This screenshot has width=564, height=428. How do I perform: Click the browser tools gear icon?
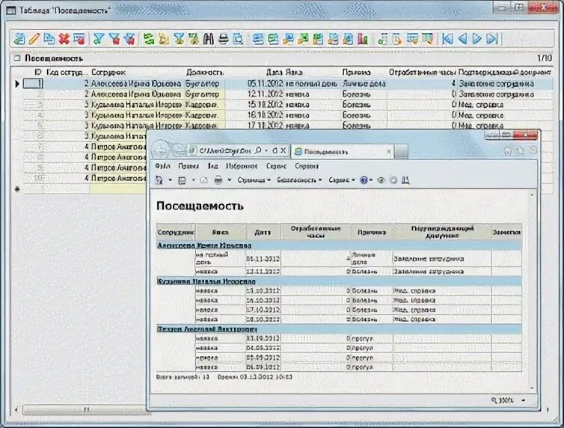(x=533, y=150)
